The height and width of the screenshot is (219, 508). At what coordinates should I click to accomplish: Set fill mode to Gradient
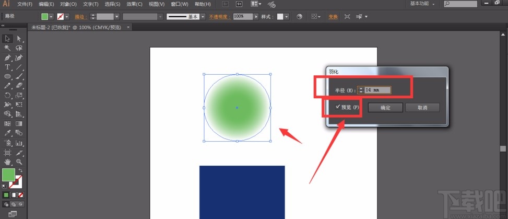pos(13,195)
